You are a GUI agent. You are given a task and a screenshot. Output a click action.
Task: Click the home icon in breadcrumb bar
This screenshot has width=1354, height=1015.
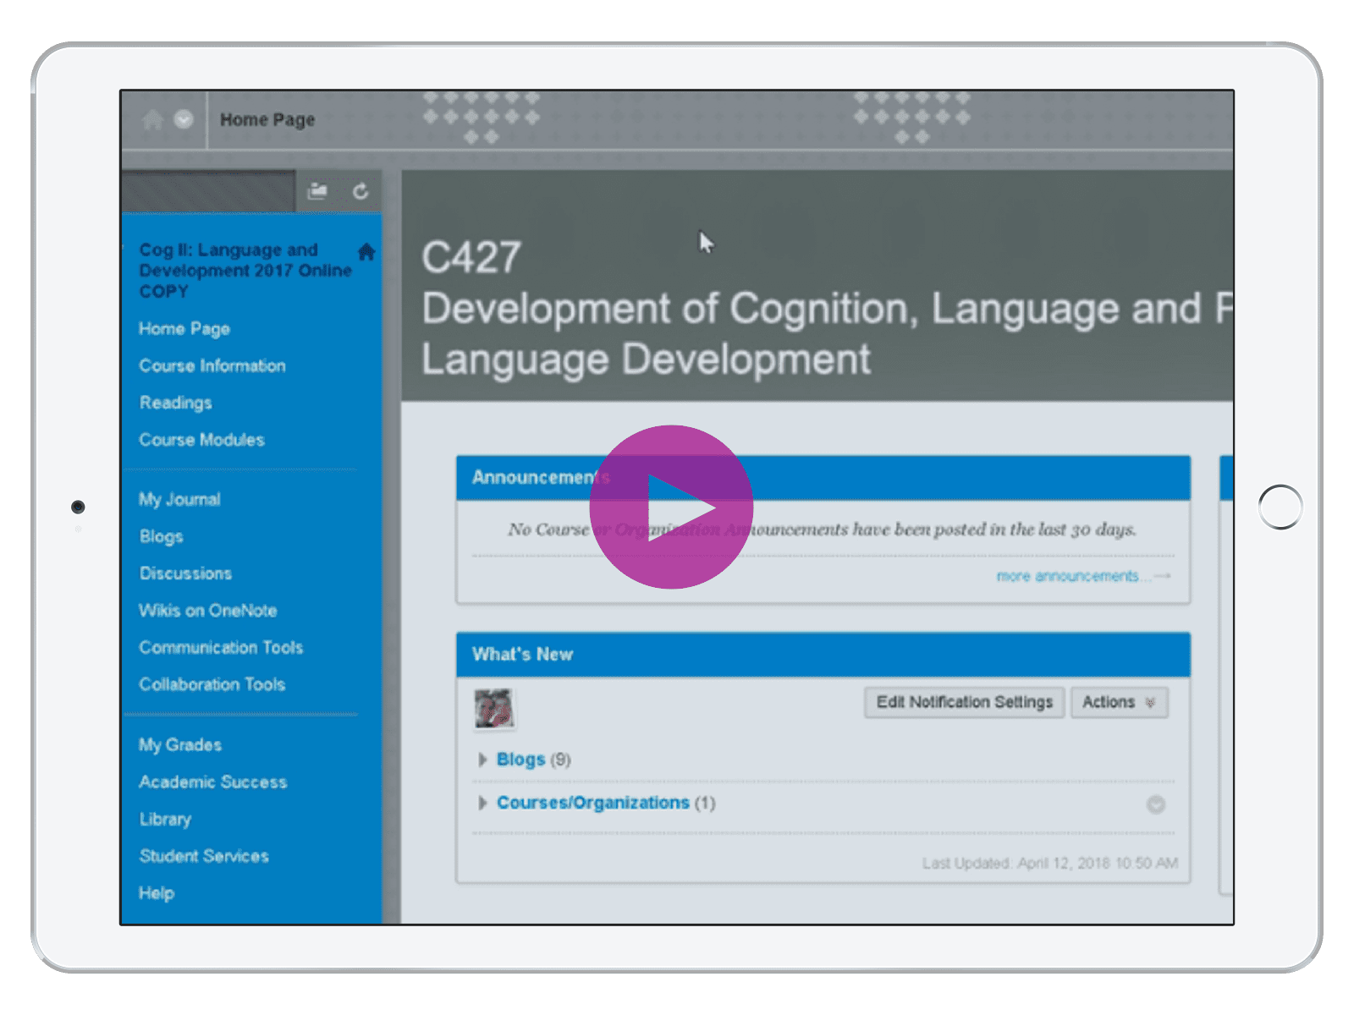coord(152,119)
